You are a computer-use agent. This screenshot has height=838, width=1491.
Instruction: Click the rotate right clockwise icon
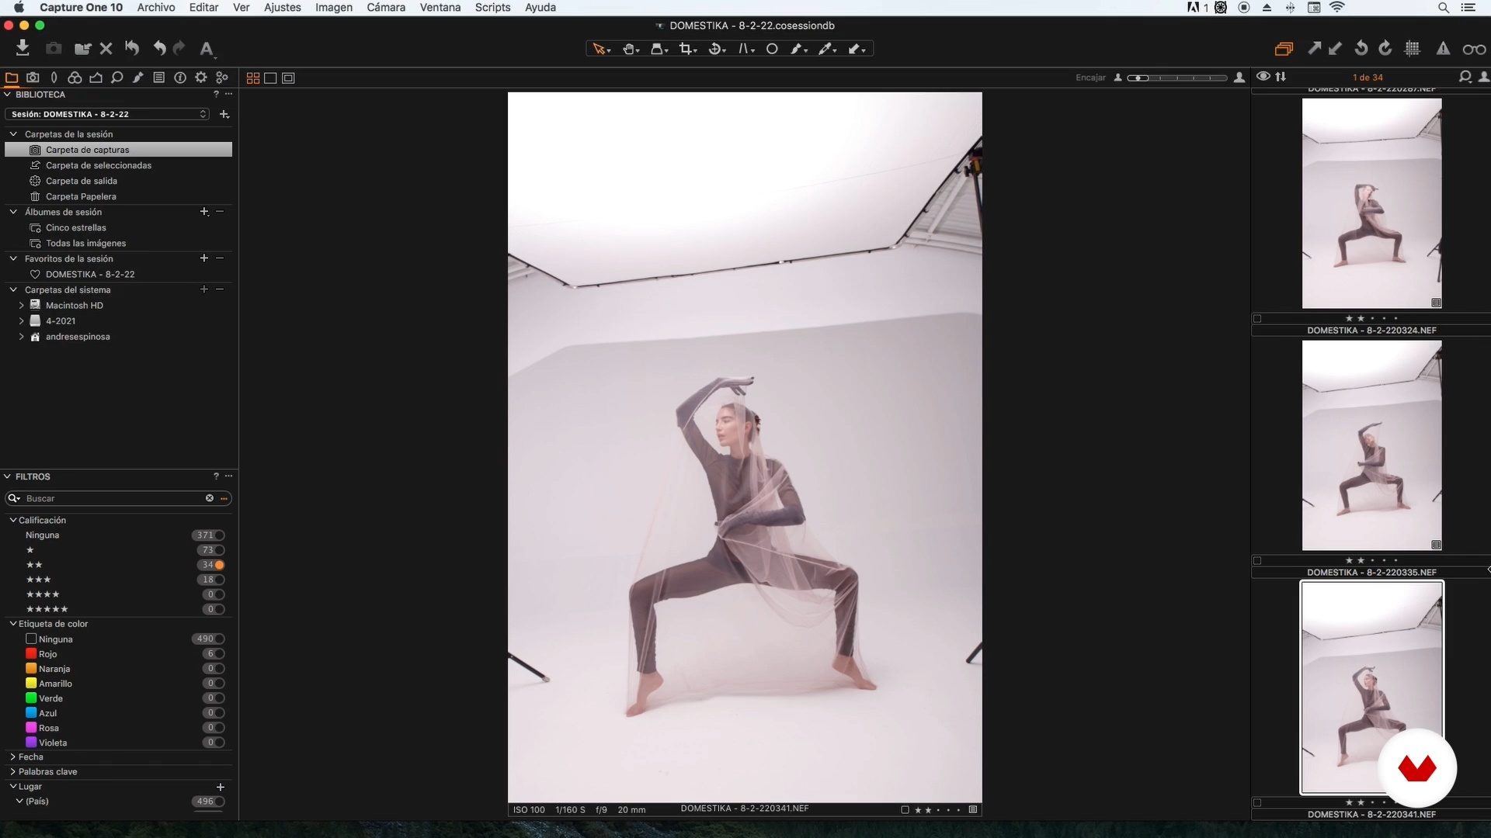pyautogui.click(x=1385, y=49)
